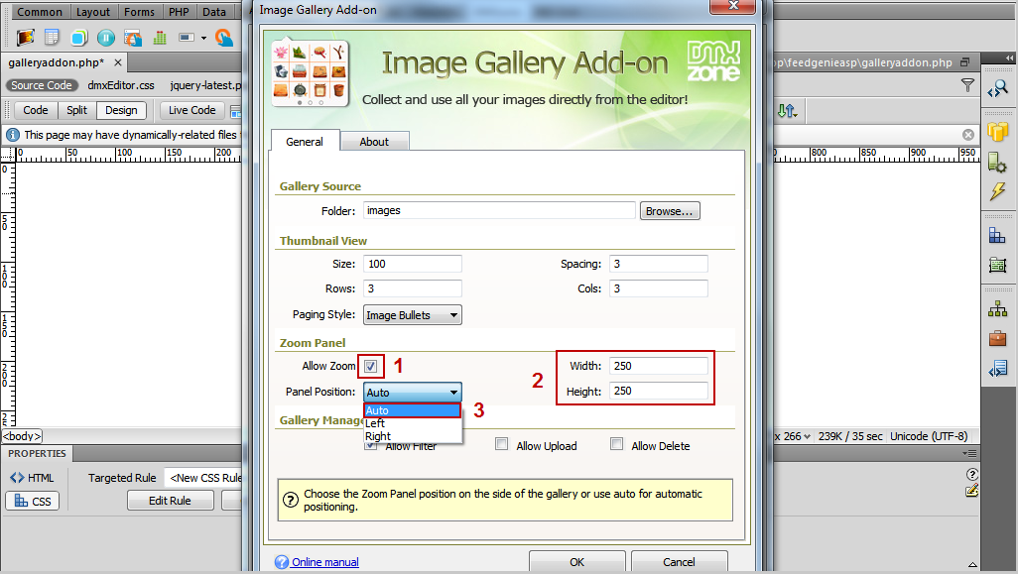Toggle the Allow Zoom checkbox
The width and height of the screenshot is (1018, 574).
pos(371,366)
